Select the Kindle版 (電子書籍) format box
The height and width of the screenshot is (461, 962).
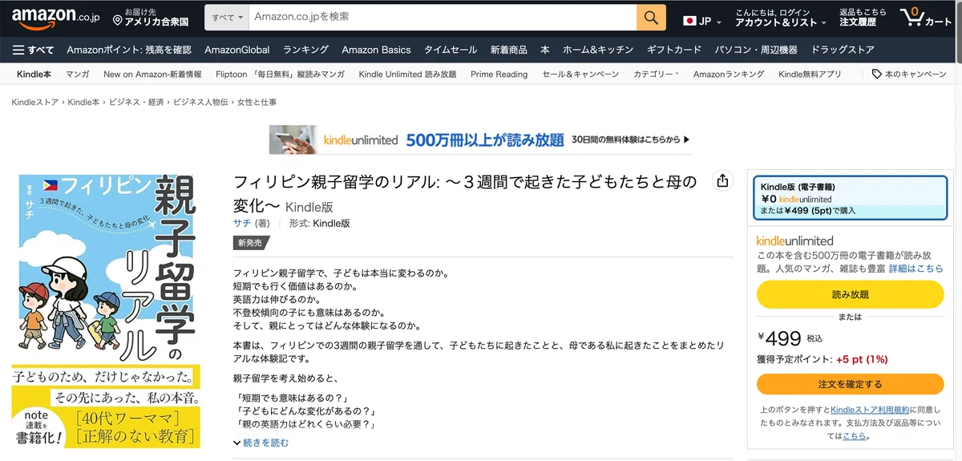pyautogui.click(x=851, y=198)
